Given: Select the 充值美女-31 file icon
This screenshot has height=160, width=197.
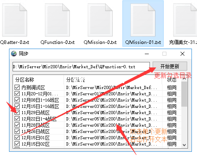Looking at the screenshot, I should (x=185, y=20).
